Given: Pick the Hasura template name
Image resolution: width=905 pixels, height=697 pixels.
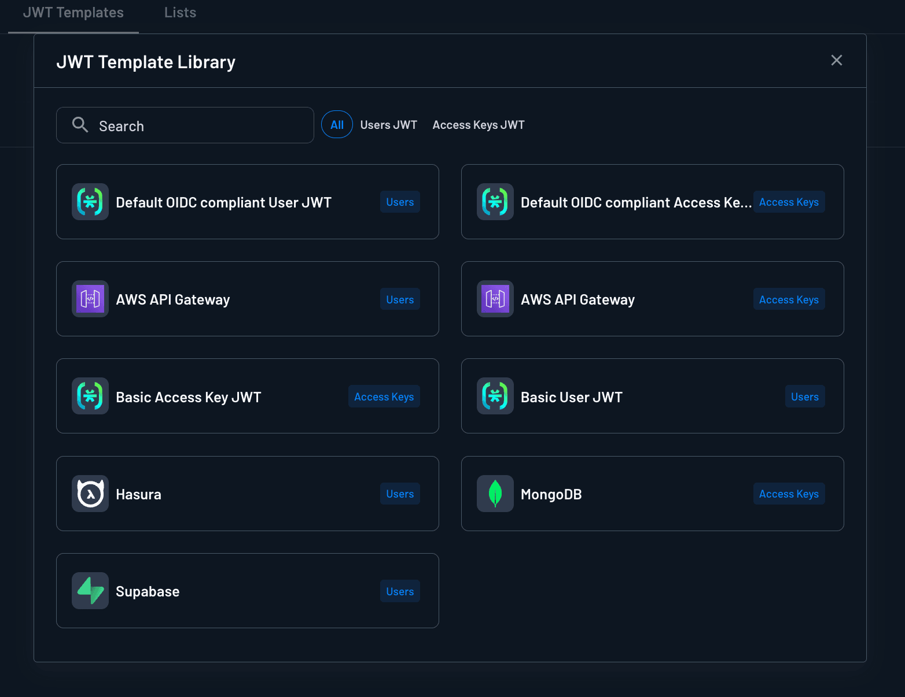Looking at the screenshot, I should pyautogui.click(x=139, y=494).
